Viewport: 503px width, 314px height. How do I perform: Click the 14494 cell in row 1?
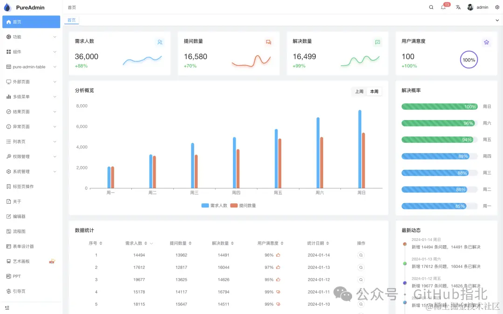tap(139, 255)
